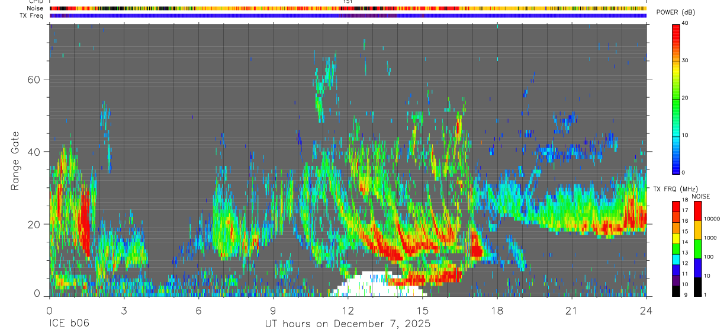This screenshot has width=727, height=336.
Task: Click the 21 tick on the UT hours axis
Action: coord(572,310)
